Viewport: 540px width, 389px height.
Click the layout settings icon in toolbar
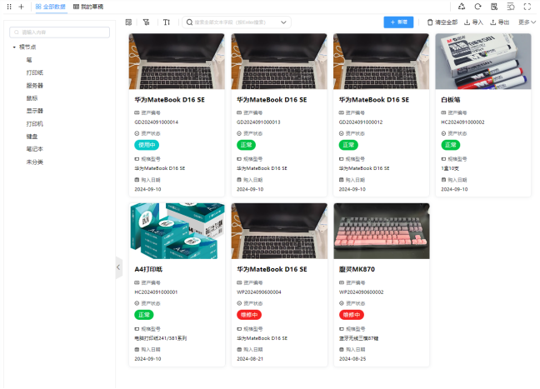click(128, 22)
